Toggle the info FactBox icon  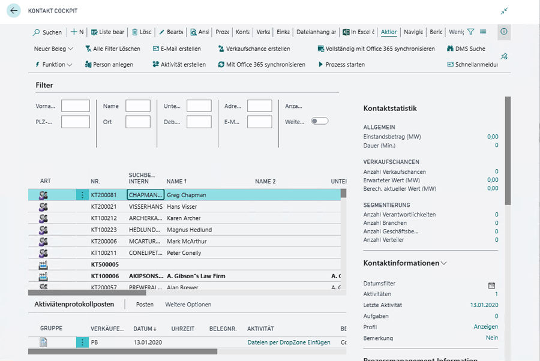coord(504,32)
